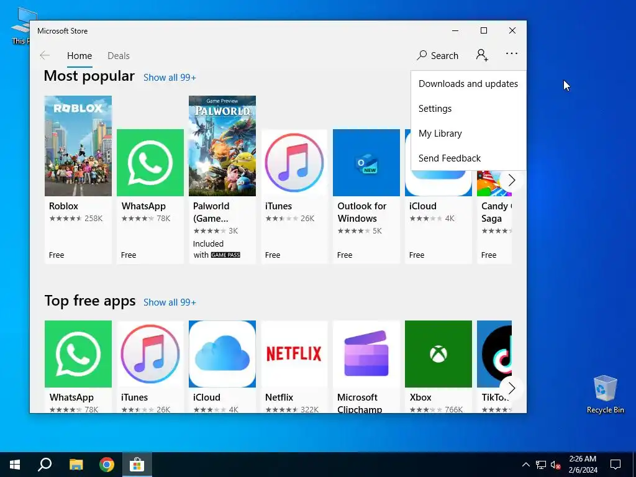This screenshot has height=477, width=636.
Task: Select Downloads and updates from the menu
Action: tap(468, 84)
